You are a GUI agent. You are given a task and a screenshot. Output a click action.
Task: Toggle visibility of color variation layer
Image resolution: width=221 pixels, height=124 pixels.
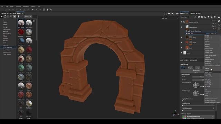click(x=181, y=27)
